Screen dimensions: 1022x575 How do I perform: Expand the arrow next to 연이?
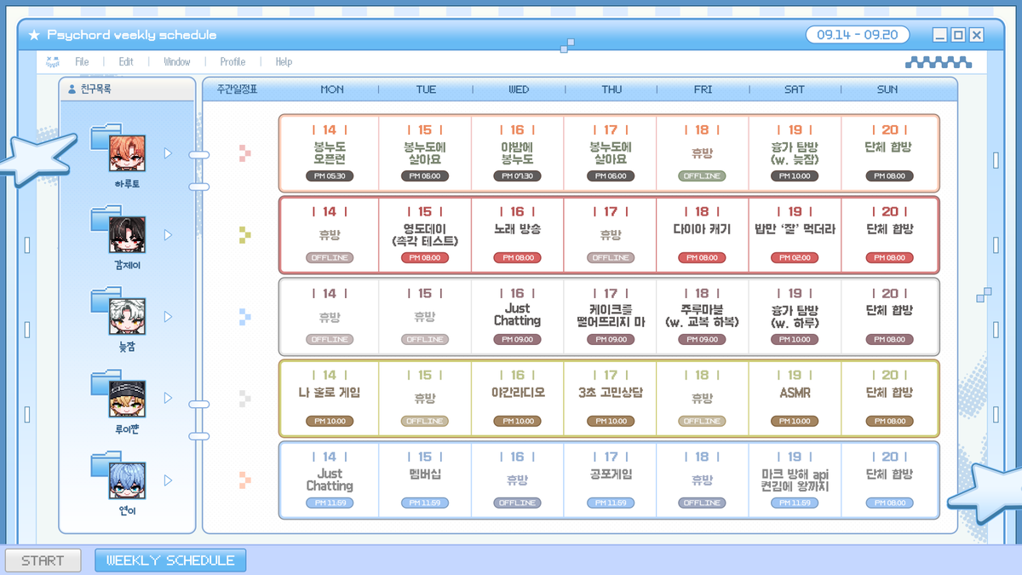[x=168, y=480]
